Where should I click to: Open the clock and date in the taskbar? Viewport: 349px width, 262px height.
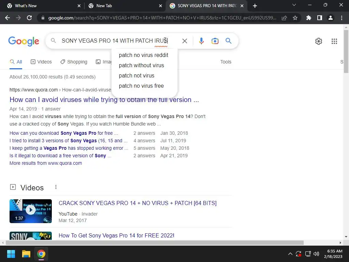[333, 254]
